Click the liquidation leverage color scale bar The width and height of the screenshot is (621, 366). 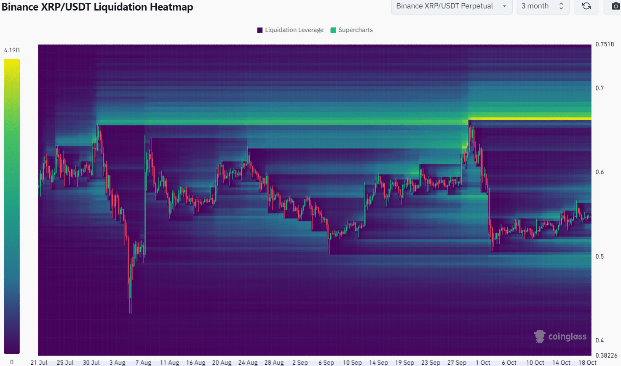[12, 206]
